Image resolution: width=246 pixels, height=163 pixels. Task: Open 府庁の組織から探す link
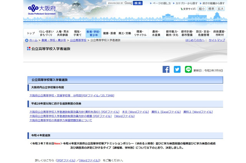click(x=213, y=3)
